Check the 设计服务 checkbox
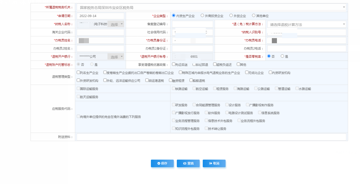This screenshot has width=360, height=184. (x=227, y=105)
